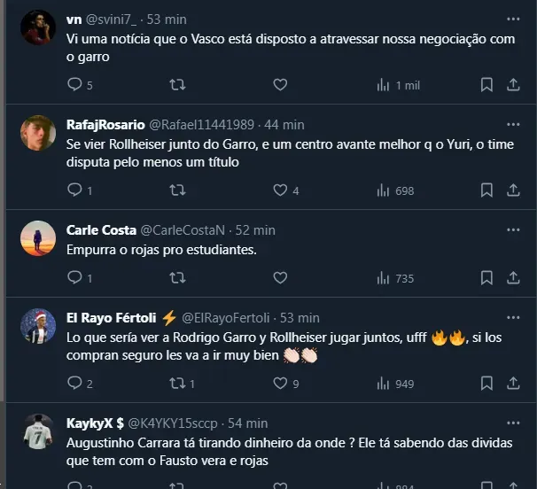Open RafajRosario's profile name link

[x=105, y=125]
